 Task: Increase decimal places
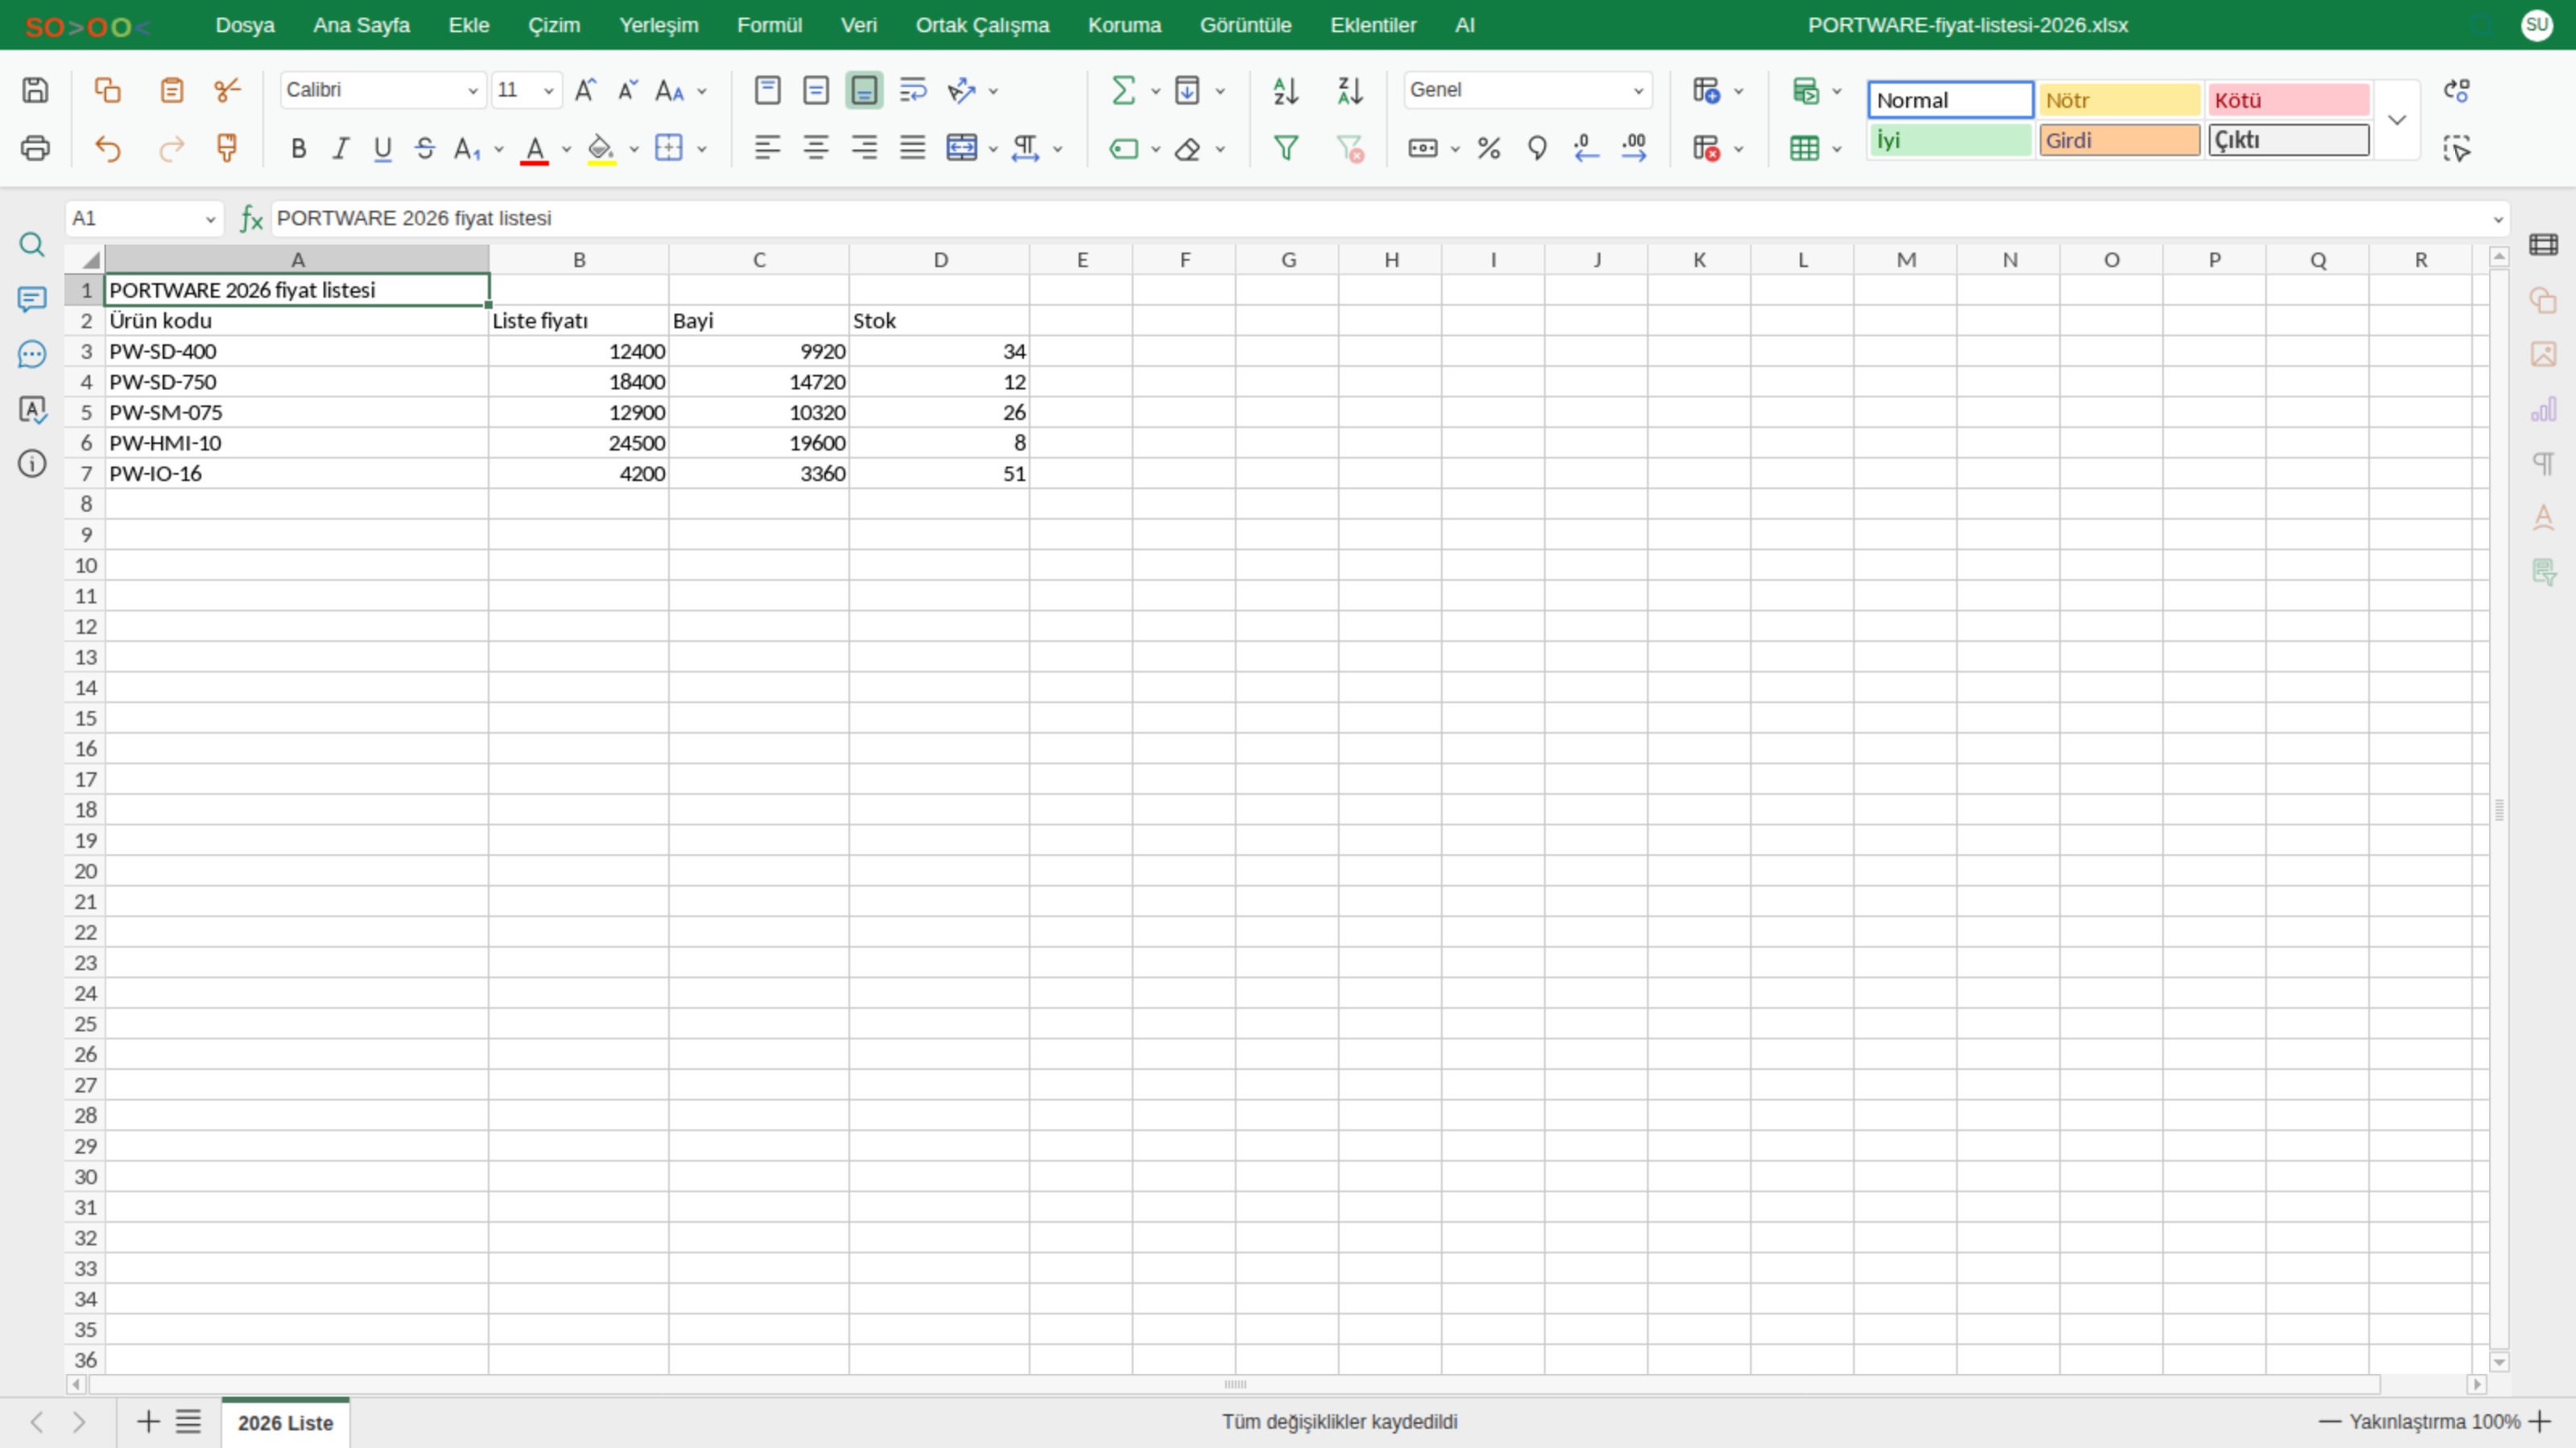click(1634, 148)
